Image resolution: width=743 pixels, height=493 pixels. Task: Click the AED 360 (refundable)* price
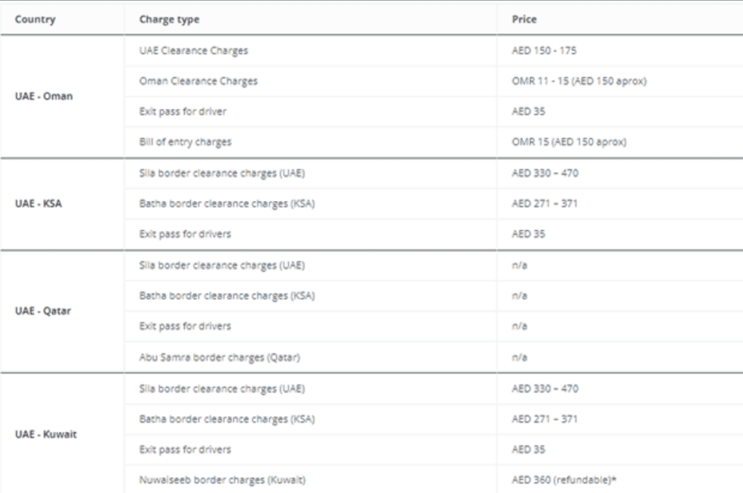[x=564, y=480]
